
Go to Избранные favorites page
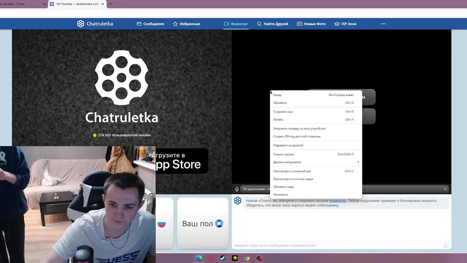(x=186, y=24)
